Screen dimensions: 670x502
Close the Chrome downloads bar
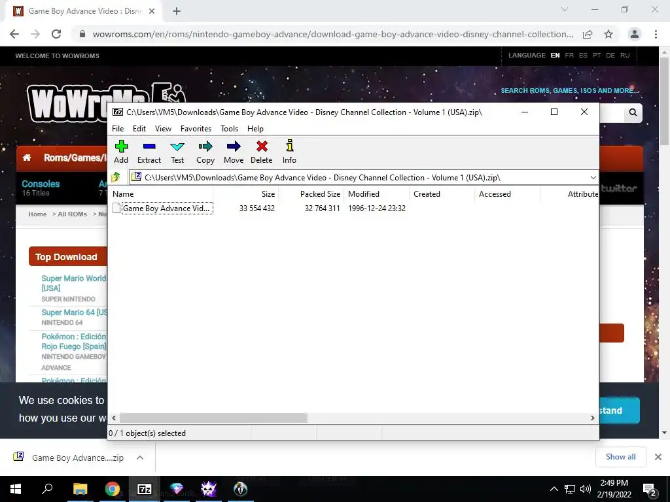tap(658, 457)
